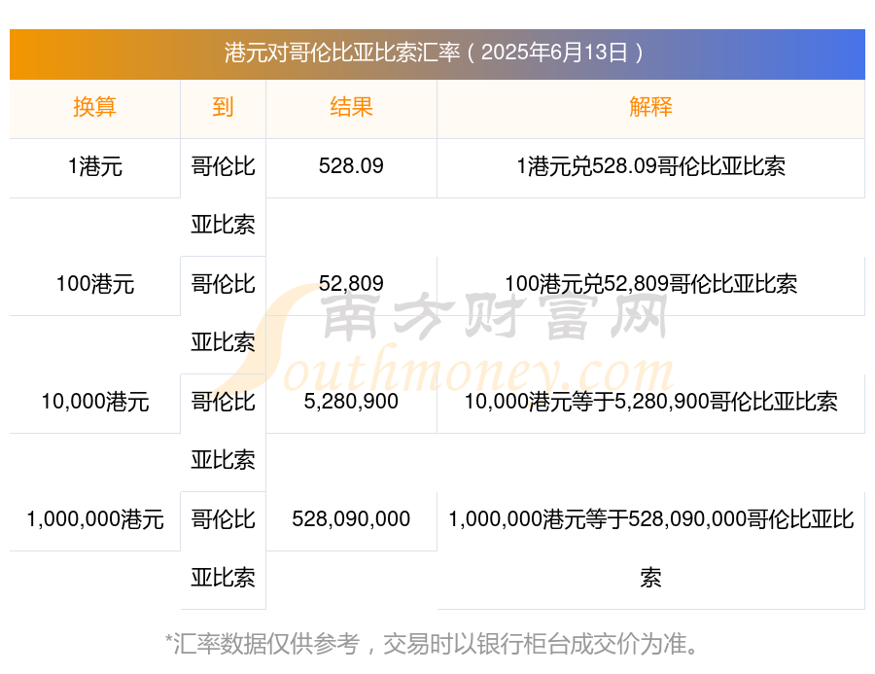The image size is (875, 674).
Task: Click explanation 1港元兑528.09哥伦比亚比索
Action: [650, 166]
